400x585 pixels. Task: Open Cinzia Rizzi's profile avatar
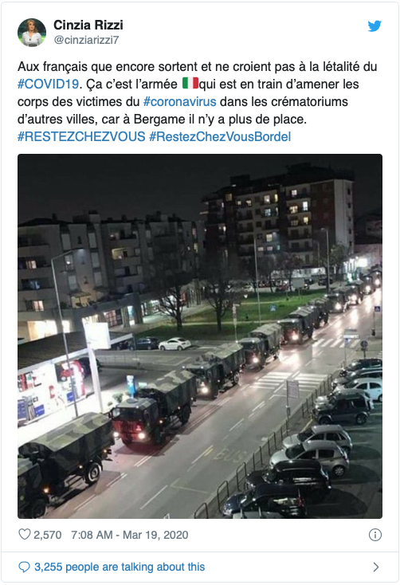(x=32, y=33)
